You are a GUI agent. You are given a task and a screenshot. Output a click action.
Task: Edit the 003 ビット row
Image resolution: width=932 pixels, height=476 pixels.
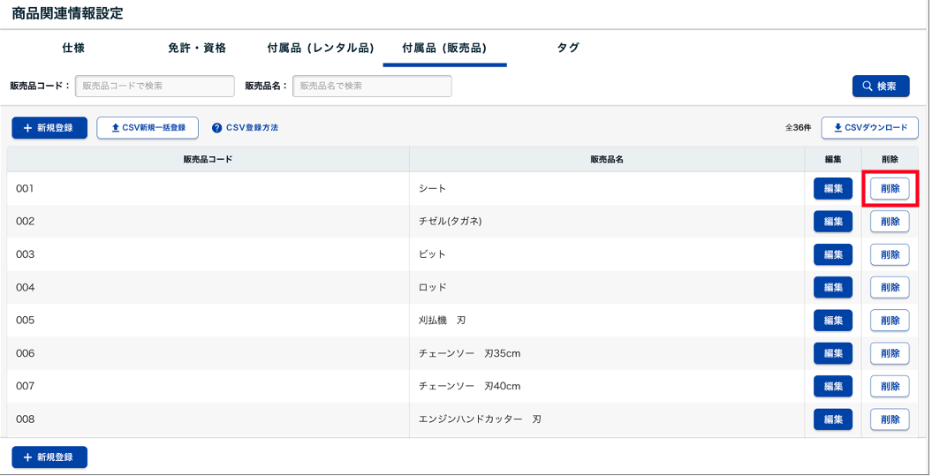[833, 254]
